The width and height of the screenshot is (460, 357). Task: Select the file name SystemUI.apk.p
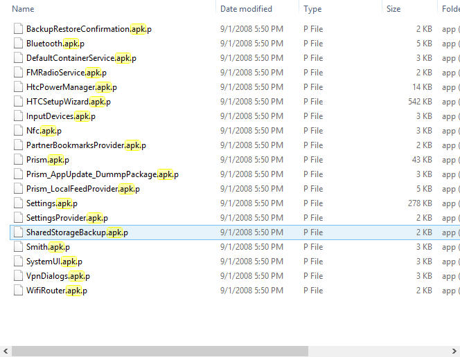pyautogui.click(x=54, y=262)
